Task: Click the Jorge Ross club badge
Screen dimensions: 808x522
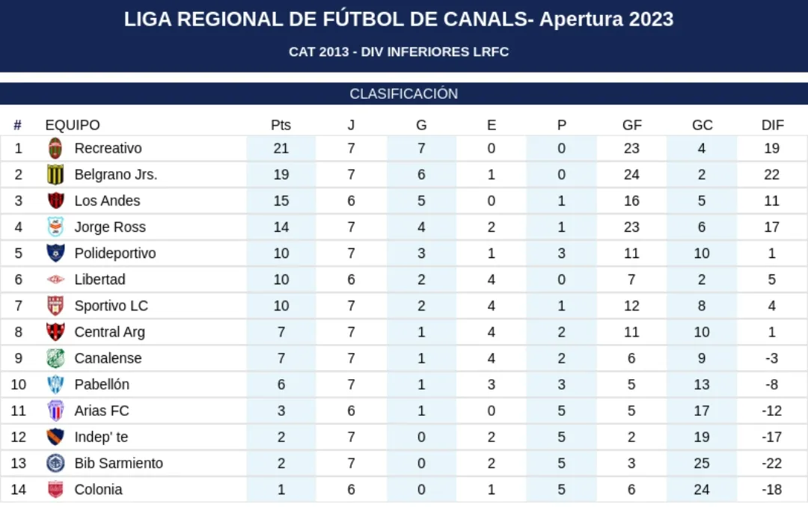Action: click(x=55, y=227)
